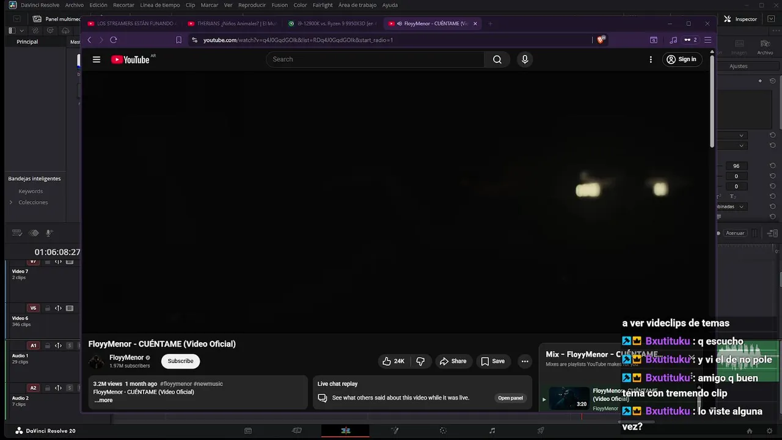Open DaVinci Resolve Cut page

(297, 431)
